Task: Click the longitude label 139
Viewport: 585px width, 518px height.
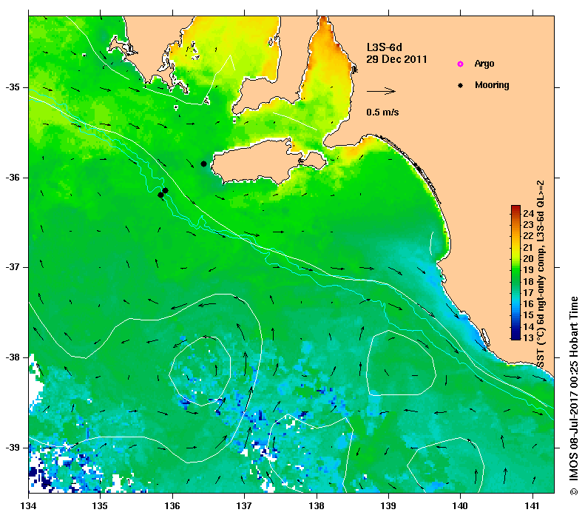Action: pyautogui.click(x=389, y=506)
